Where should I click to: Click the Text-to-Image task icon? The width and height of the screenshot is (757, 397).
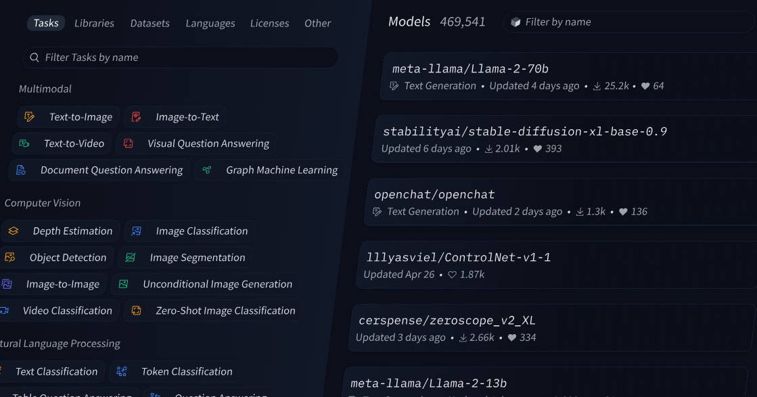pyautogui.click(x=30, y=117)
